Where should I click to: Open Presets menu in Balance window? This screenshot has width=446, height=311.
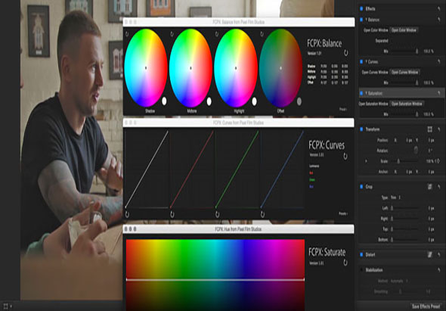pos(343,109)
